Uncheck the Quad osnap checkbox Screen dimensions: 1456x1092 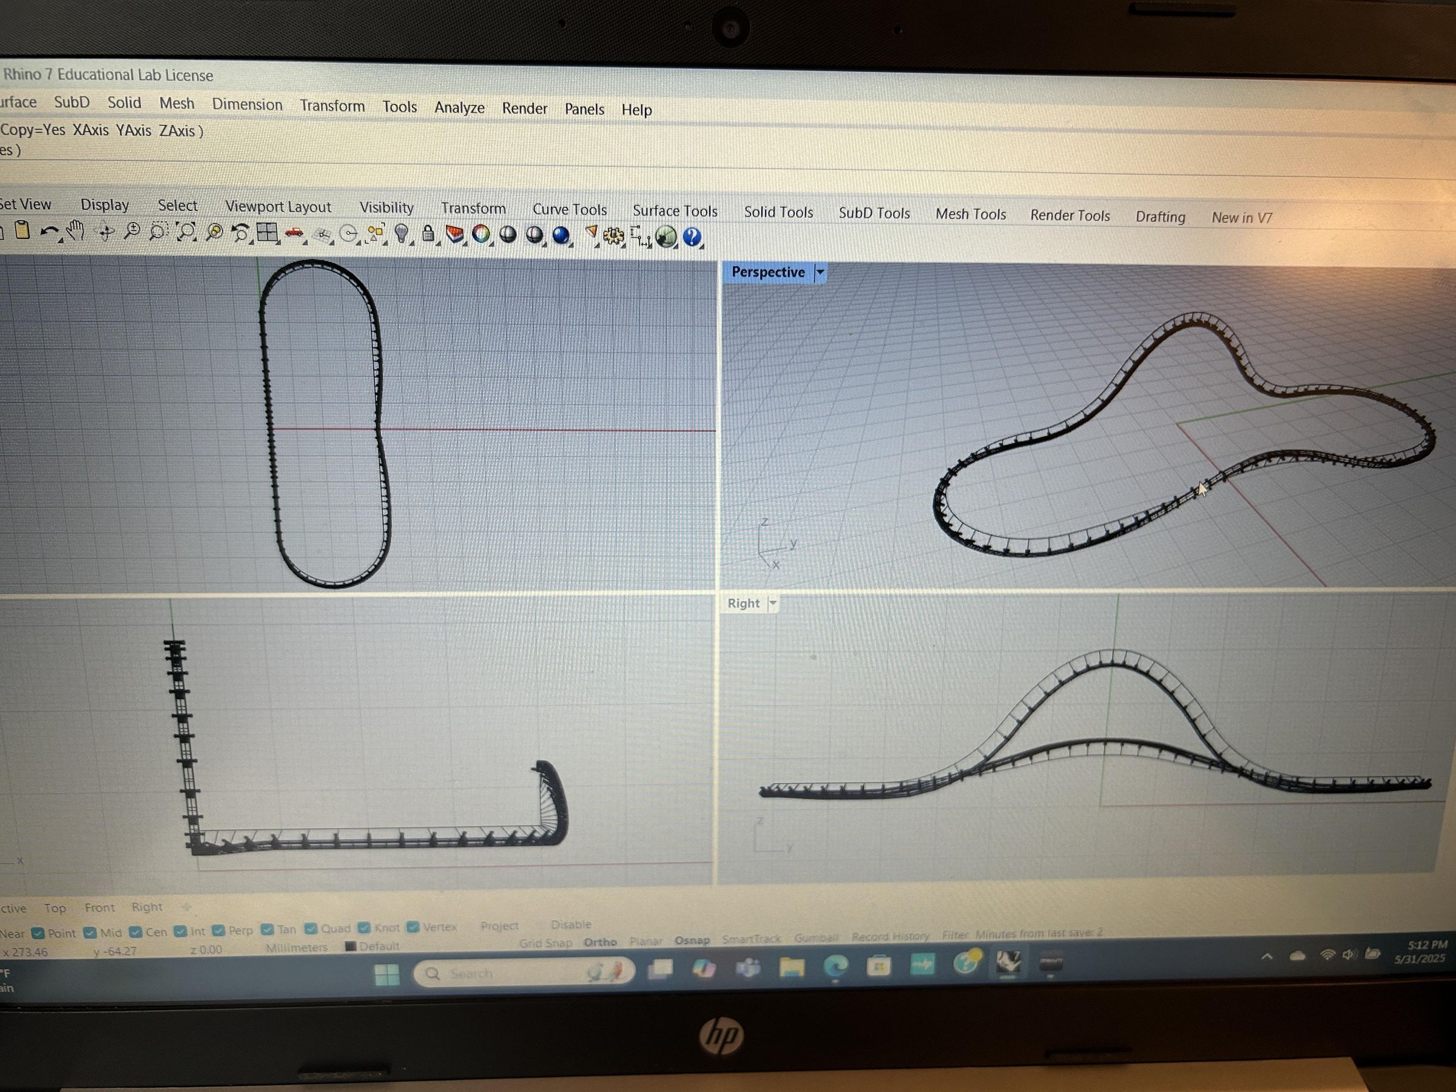311,928
